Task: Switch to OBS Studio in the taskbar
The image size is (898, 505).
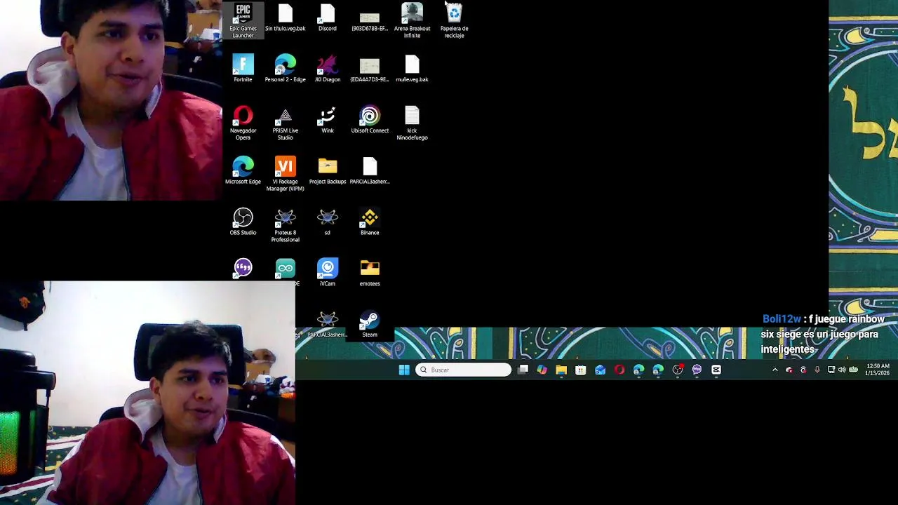Action: 678,370
